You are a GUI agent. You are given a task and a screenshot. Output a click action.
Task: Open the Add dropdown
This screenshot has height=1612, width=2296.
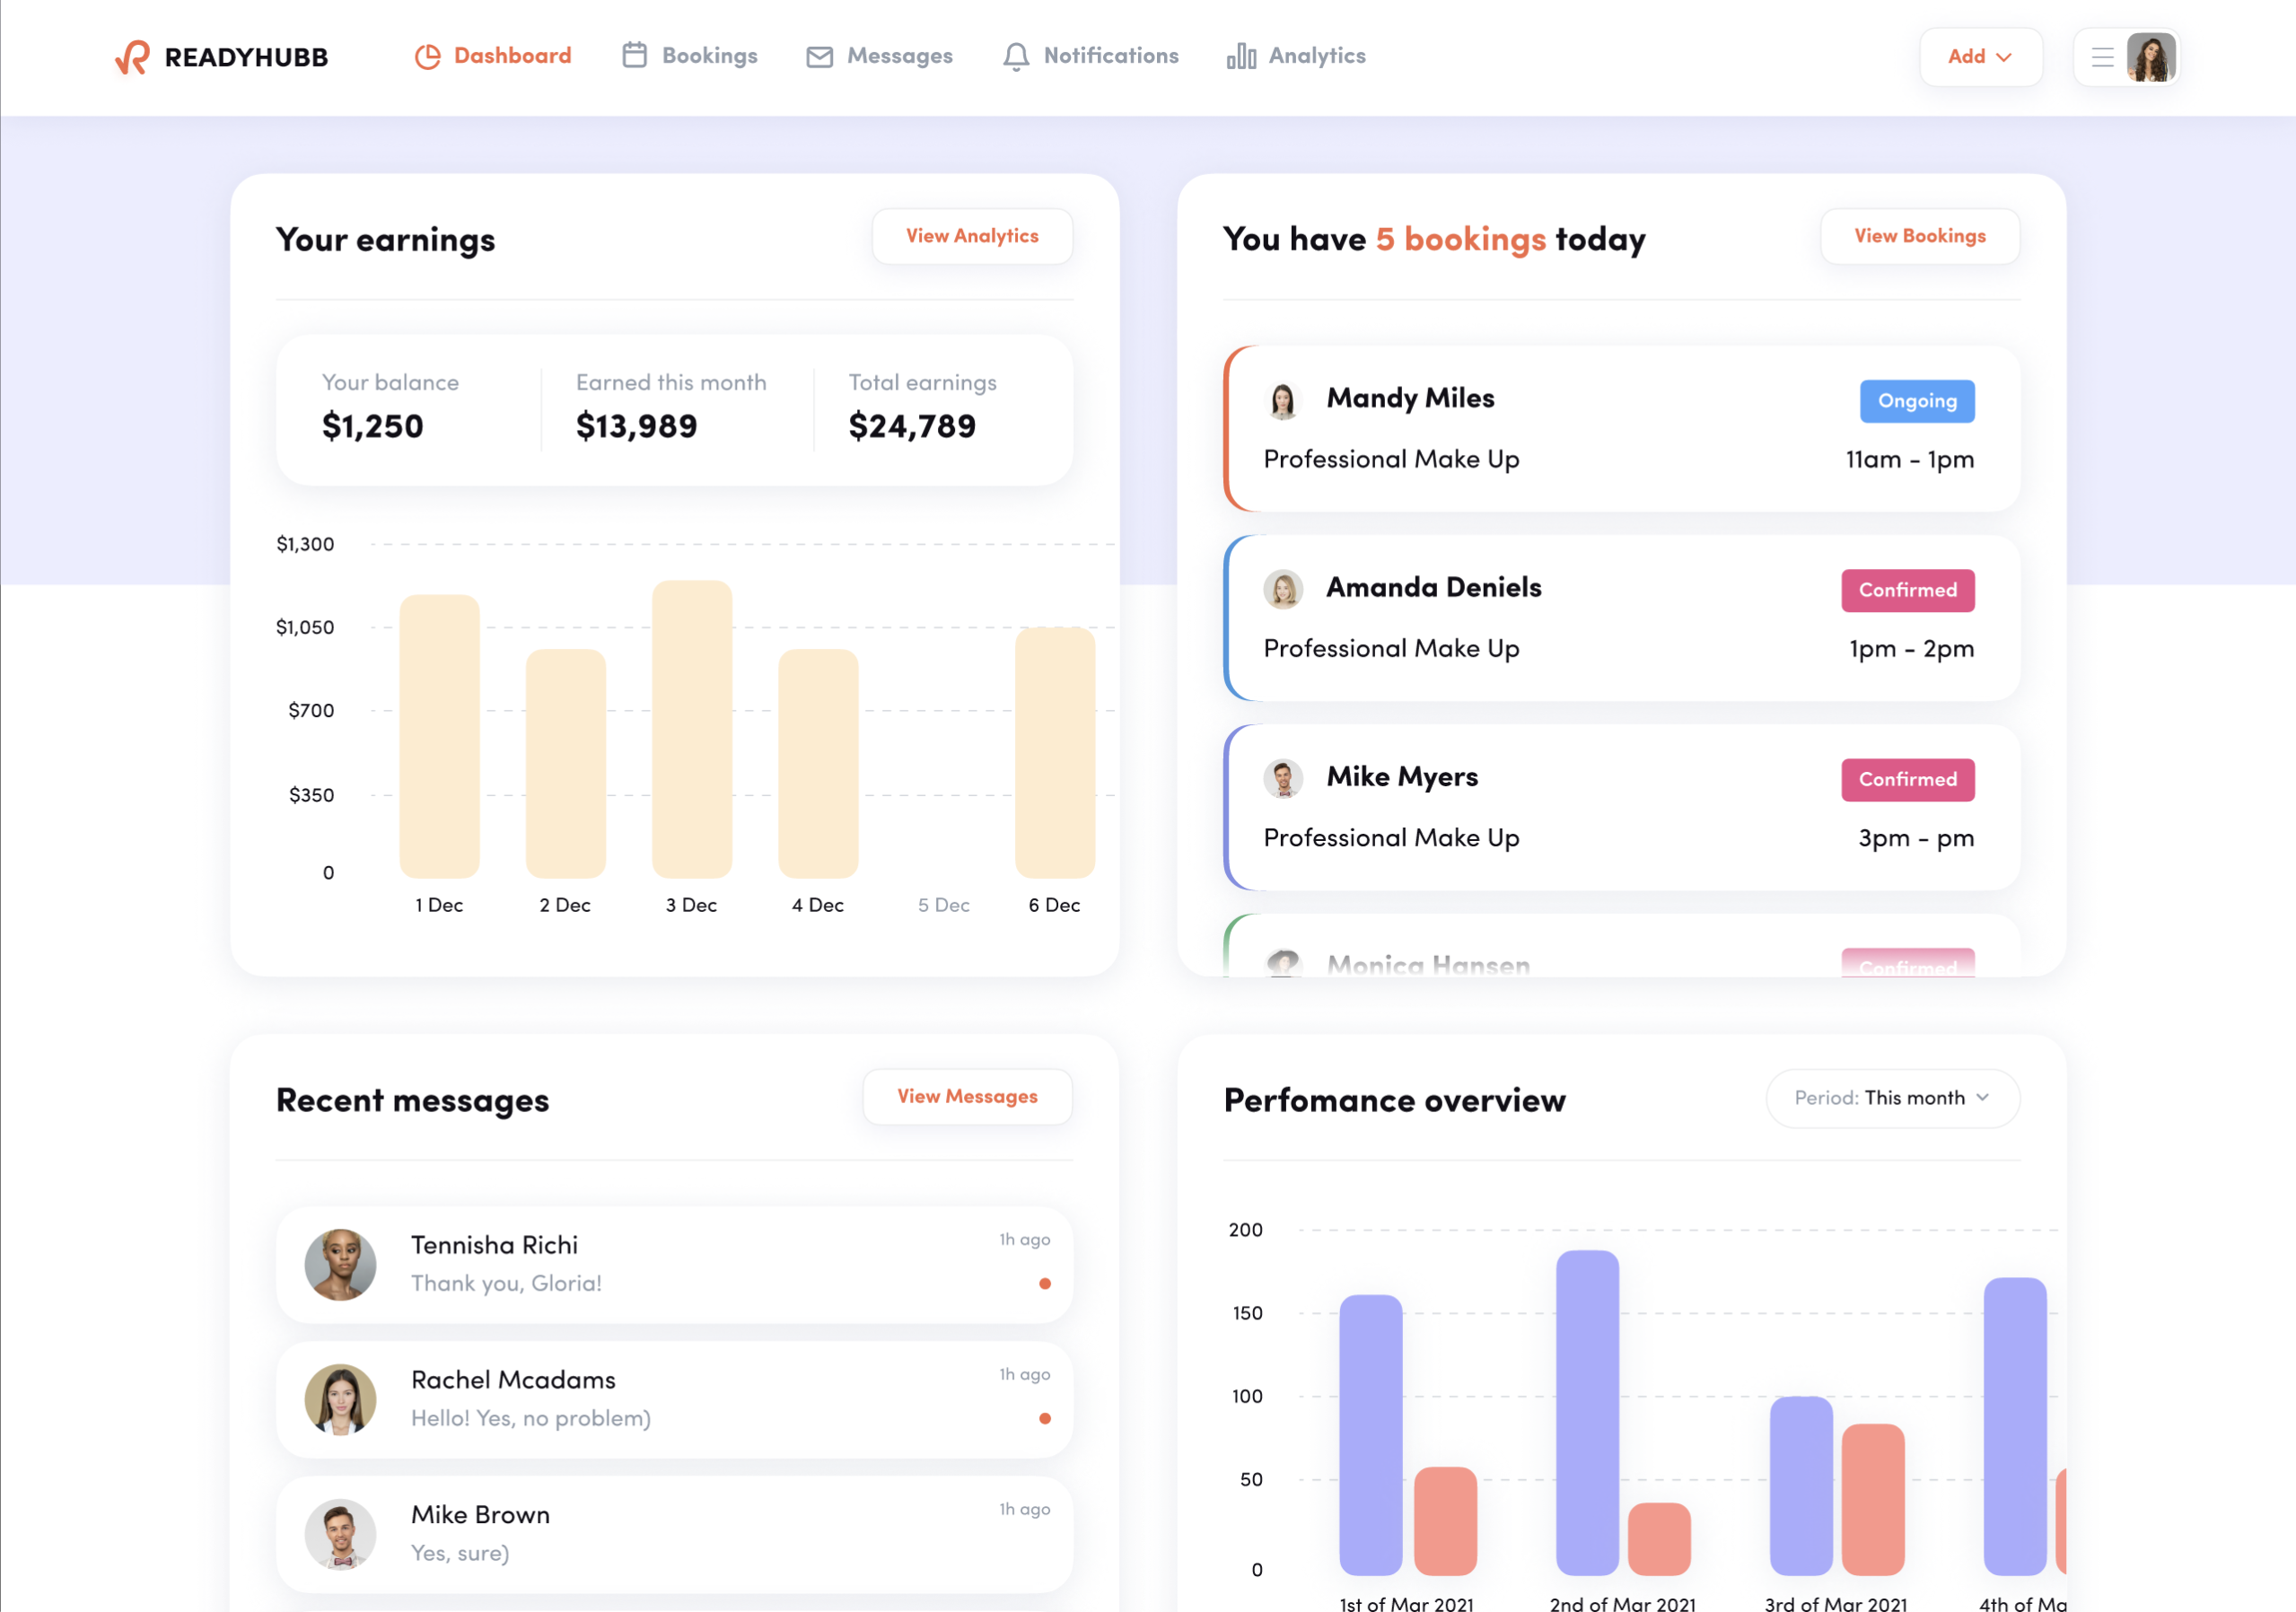1980,57
